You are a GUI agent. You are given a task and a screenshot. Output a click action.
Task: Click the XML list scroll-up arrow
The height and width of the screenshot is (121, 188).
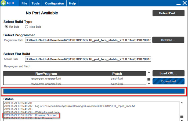[x=149, y=72]
